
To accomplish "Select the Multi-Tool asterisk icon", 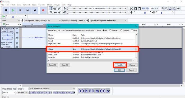I will [59, 12].
